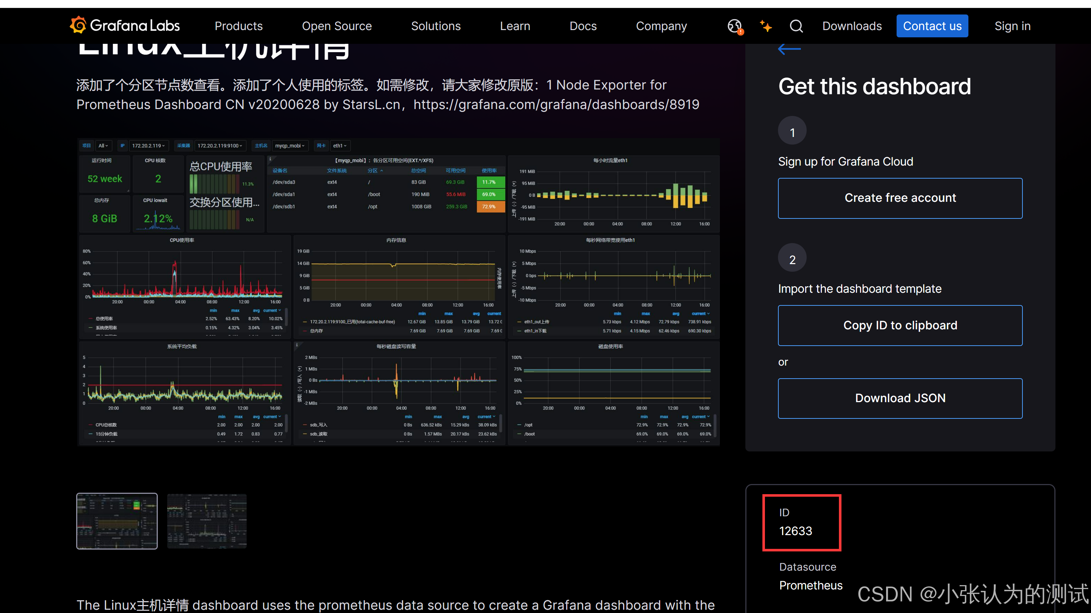Click the AI sparkle icon
Image resolution: width=1091 pixels, height=613 pixels.
point(765,26)
